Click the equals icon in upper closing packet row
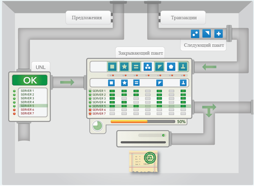 (136, 67)
